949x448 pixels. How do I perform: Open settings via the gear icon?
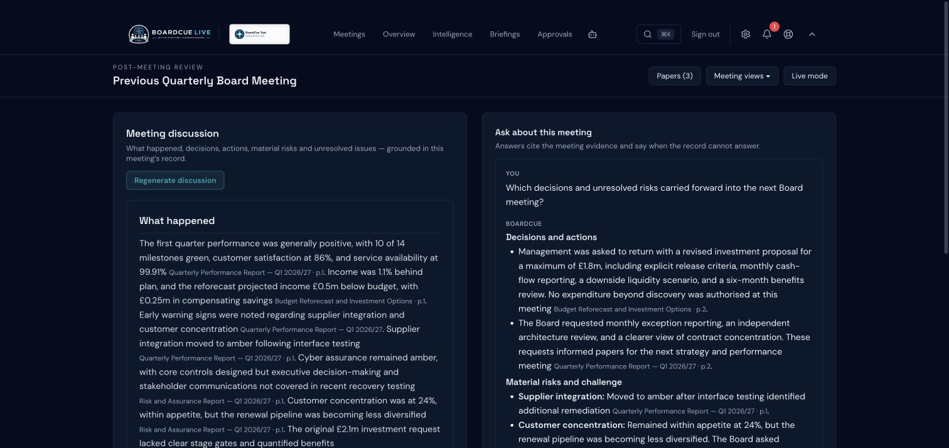click(x=746, y=35)
